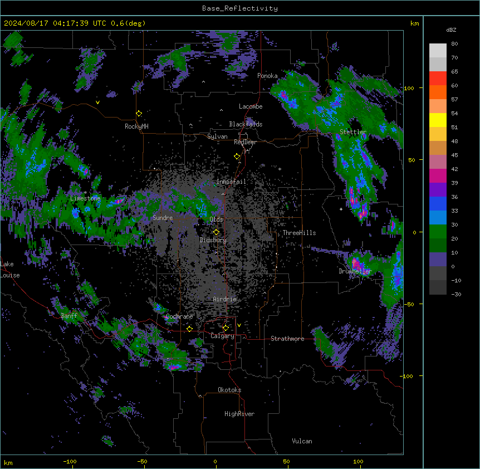Click the Sylvan label
Image resolution: width=480 pixels, height=469 pixels.
(217, 136)
